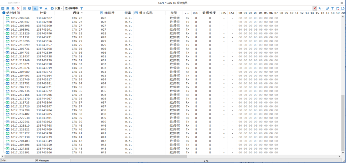The height and width of the screenshot is (163, 346).
Task: Click the ESI column header
Action: [x=232, y=13]
